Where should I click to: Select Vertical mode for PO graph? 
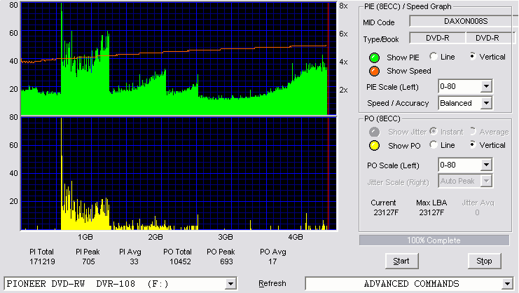click(473, 144)
